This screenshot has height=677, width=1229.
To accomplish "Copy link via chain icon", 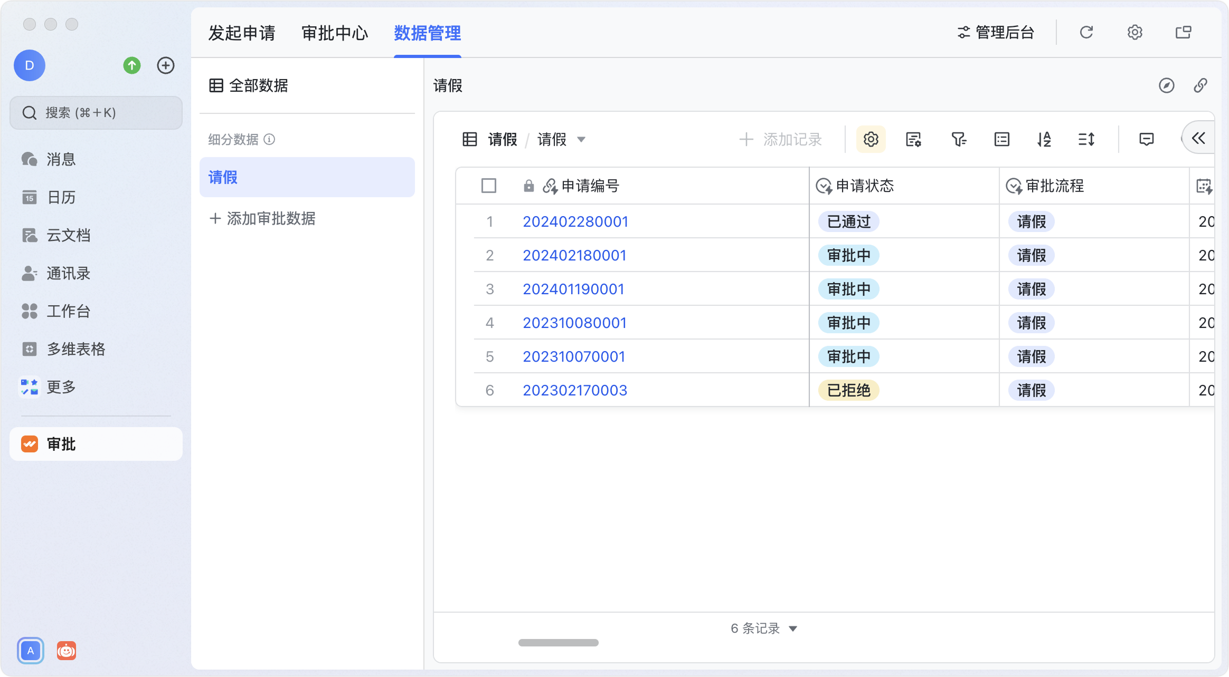I will 1200,85.
